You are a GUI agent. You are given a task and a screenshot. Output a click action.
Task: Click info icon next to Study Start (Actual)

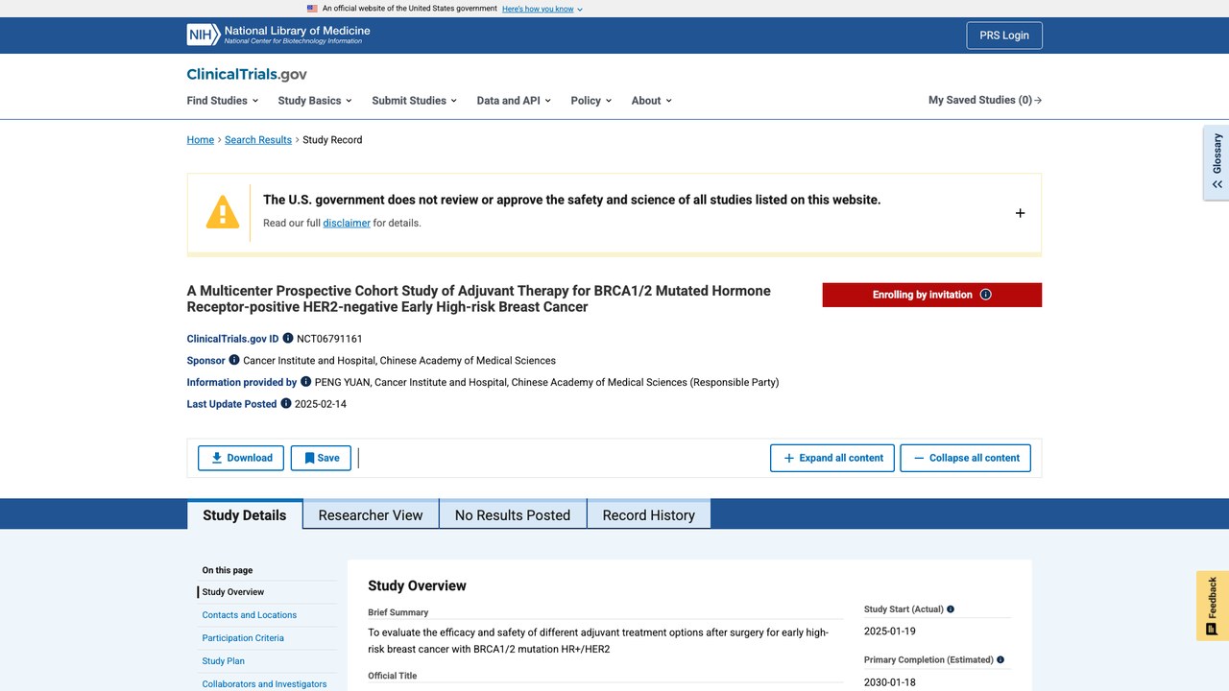951,609
